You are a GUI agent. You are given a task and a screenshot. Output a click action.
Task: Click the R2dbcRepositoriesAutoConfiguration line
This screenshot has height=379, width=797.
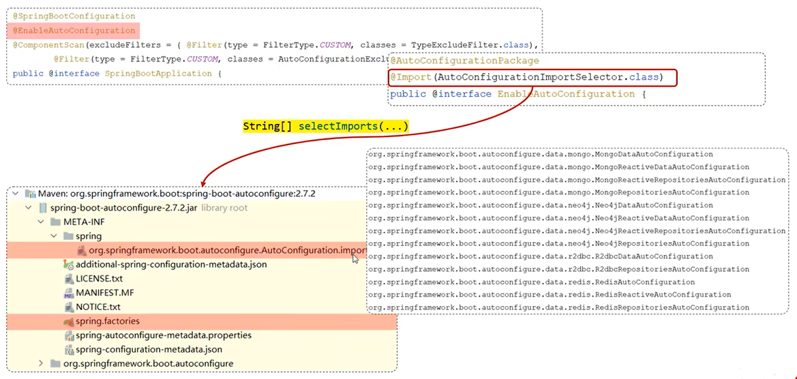(x=558, y=269)
